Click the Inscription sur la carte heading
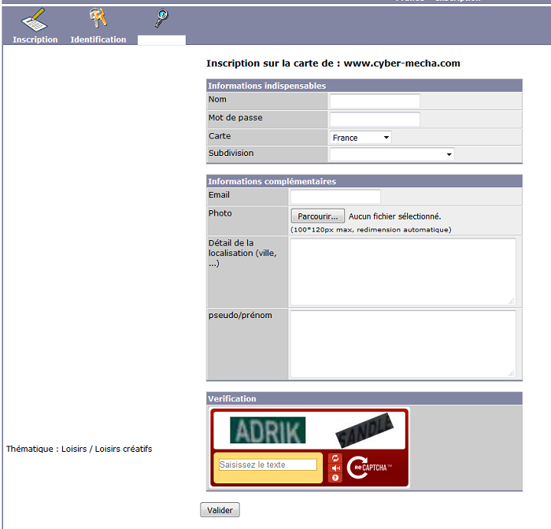The height and width of the screenshot is (529, 551). 333,63
